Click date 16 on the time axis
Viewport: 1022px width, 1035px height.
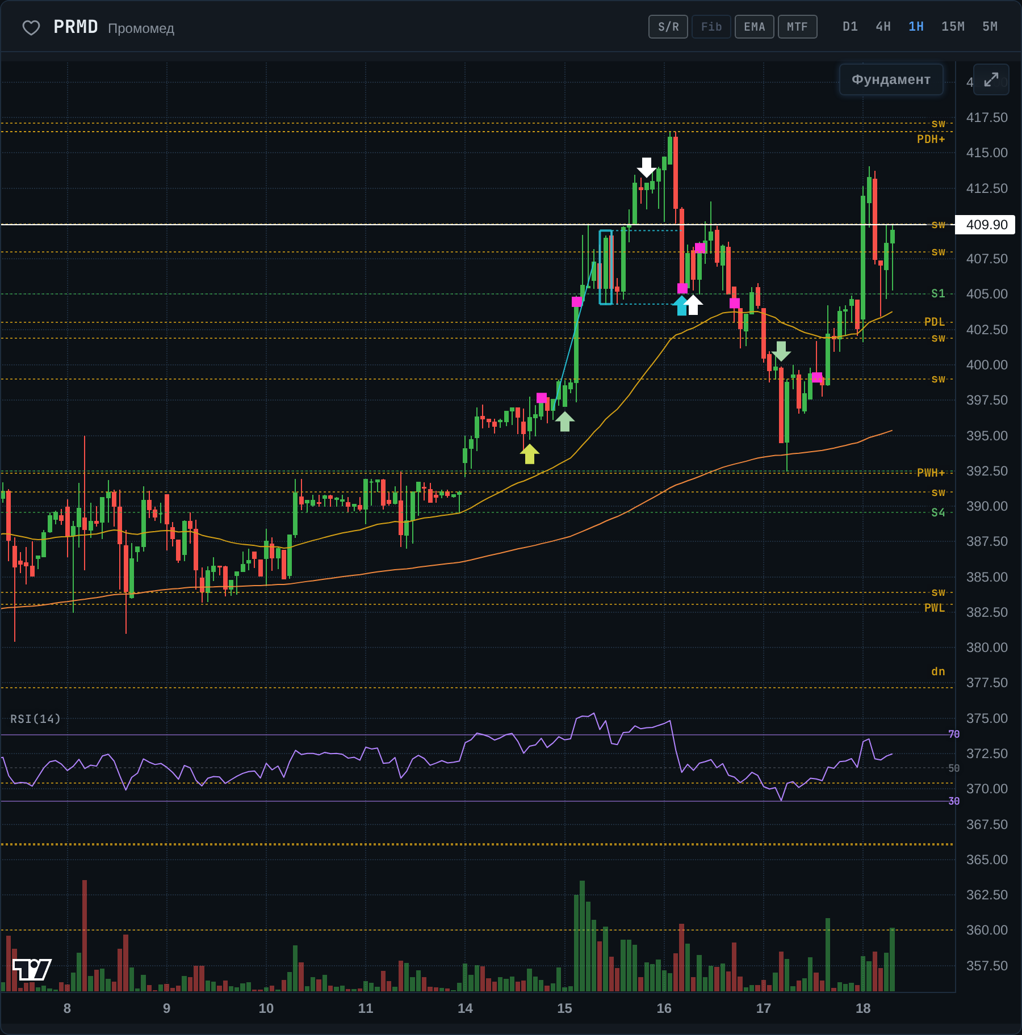[x=664, y=1008]
